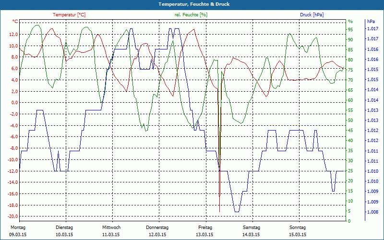Click the "%" unit atop the green axis
Viewport: 384px width, 240px height.
click(x=350, y=22)
